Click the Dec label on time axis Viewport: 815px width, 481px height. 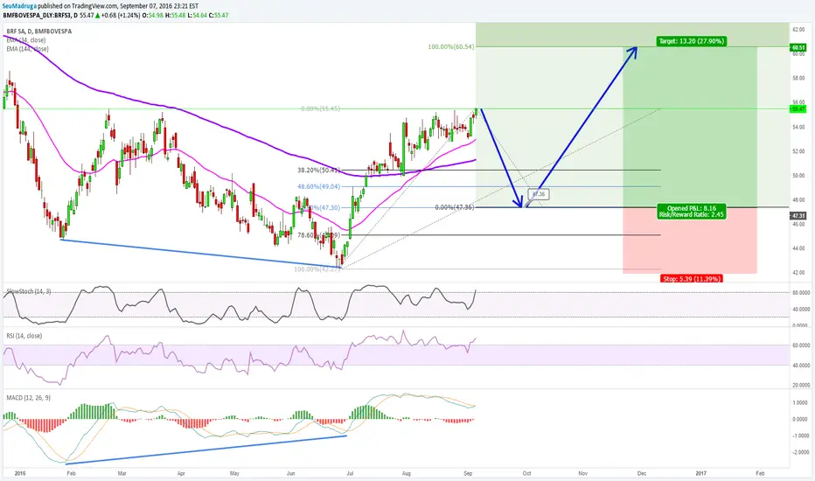tap(642, 474)
